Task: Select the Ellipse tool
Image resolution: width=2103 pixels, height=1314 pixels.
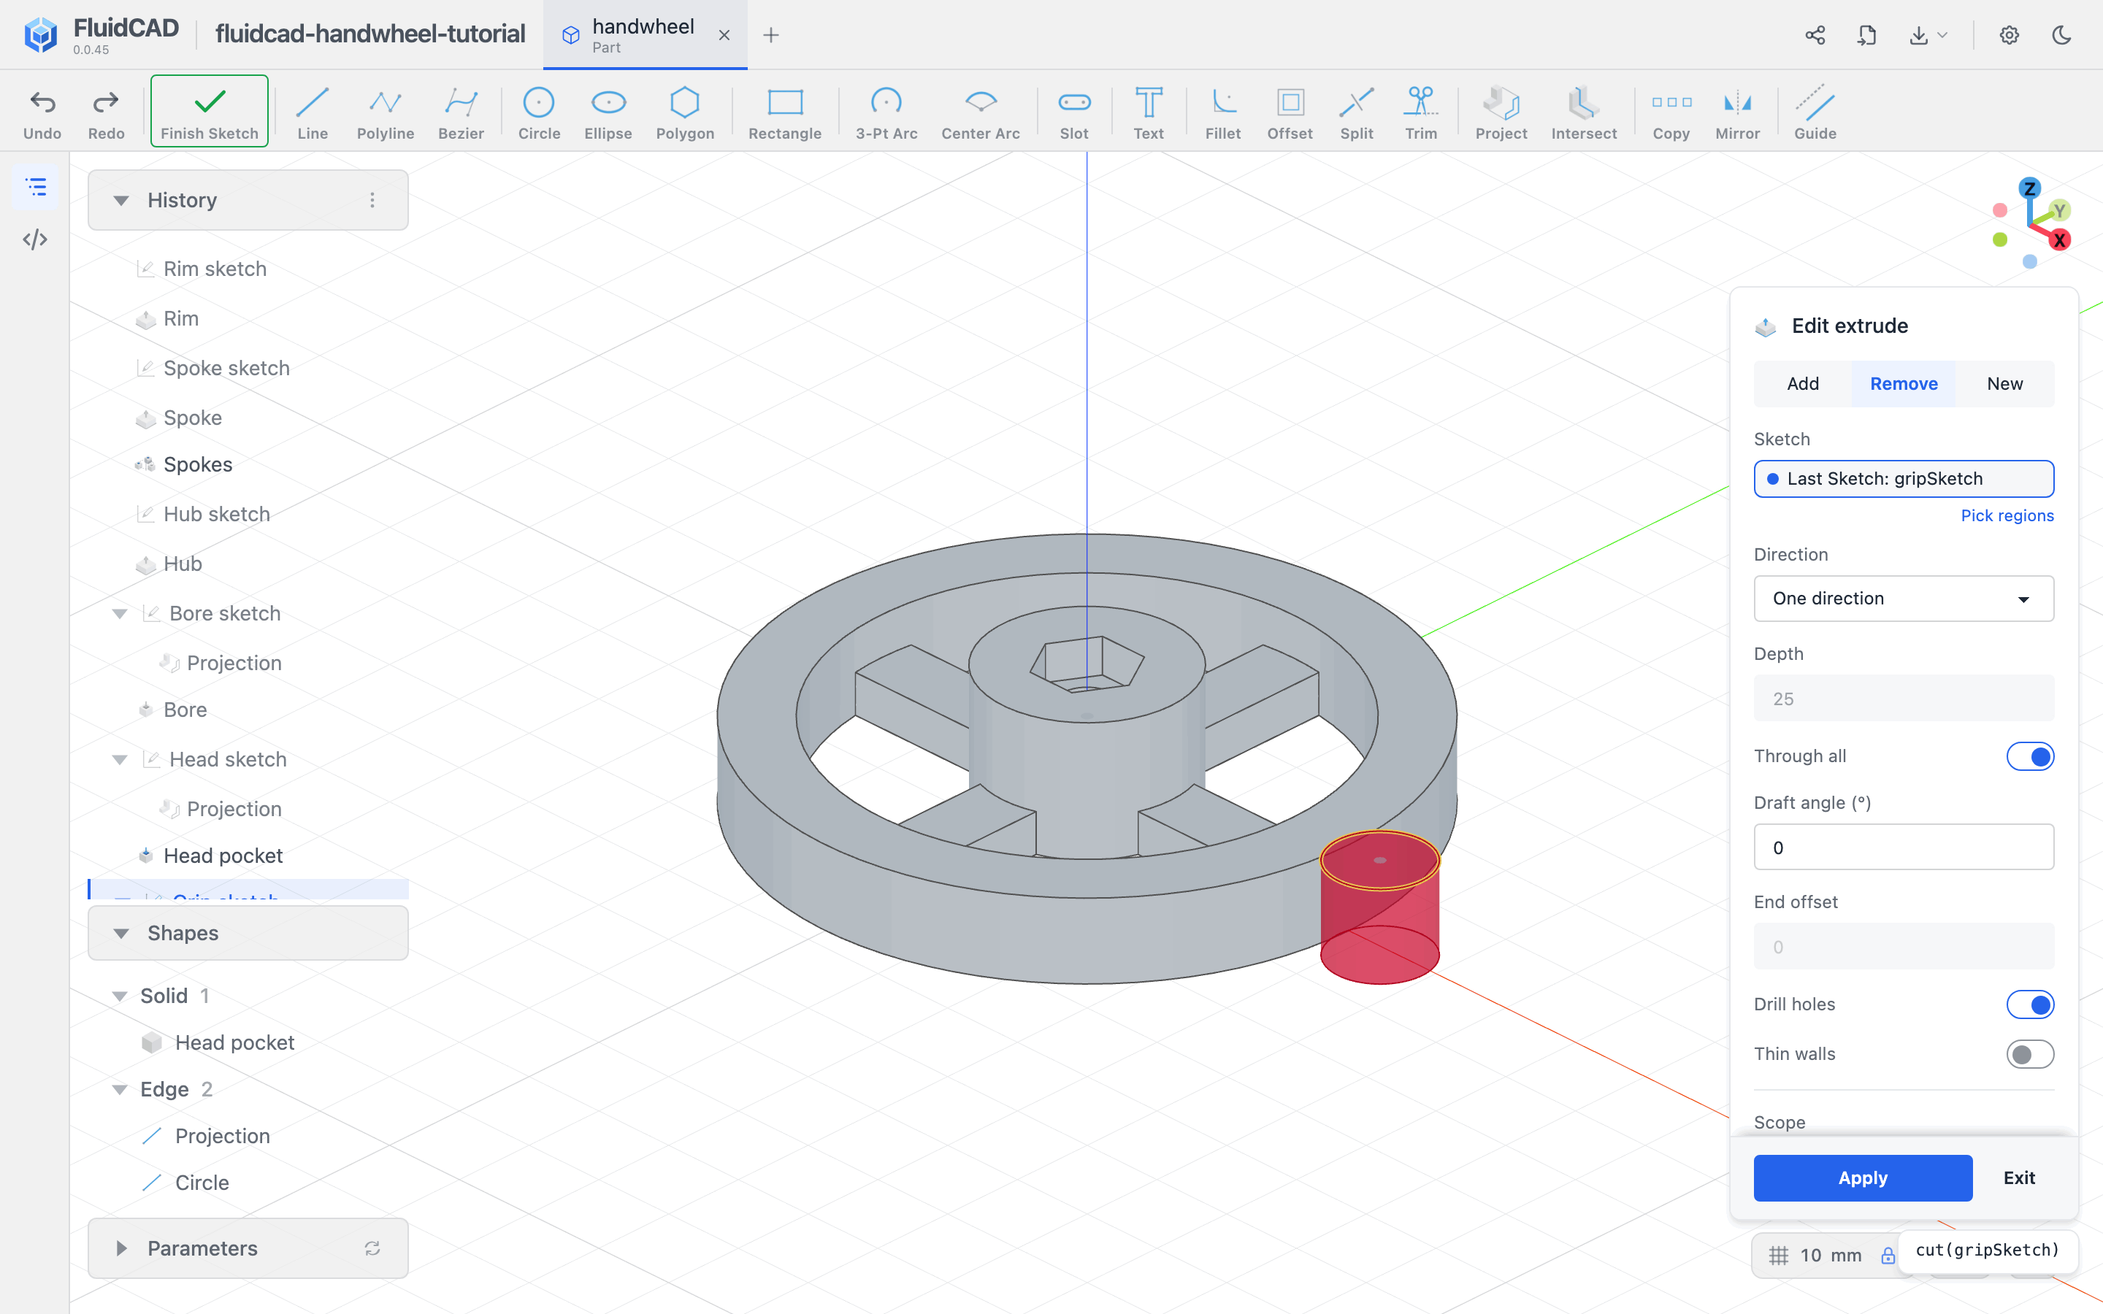Action: pos(608,113)
